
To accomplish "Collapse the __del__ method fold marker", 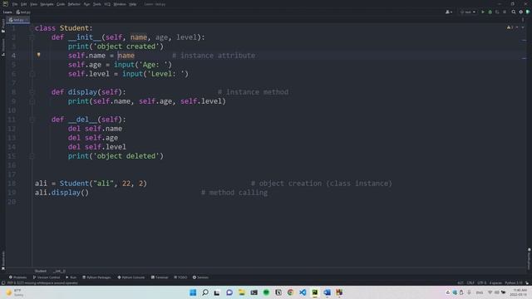I will point(32,120).
